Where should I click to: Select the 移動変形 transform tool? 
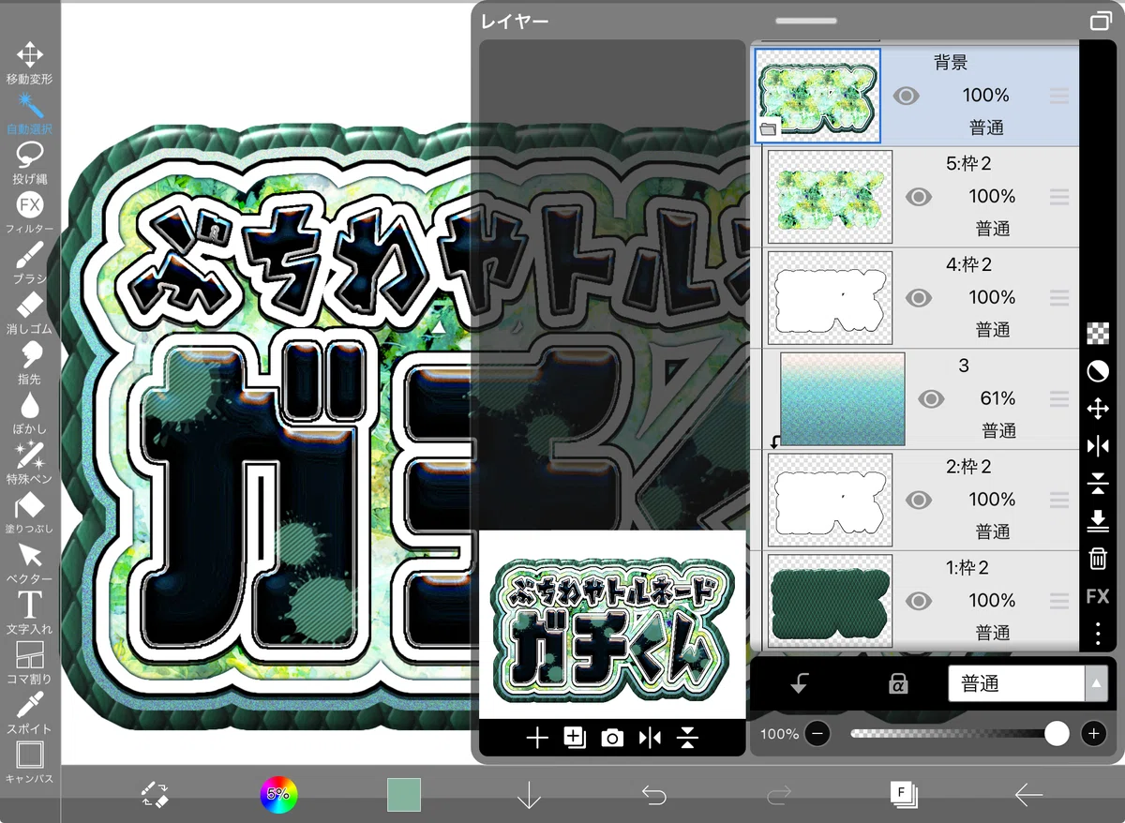[x=30, y=63]
